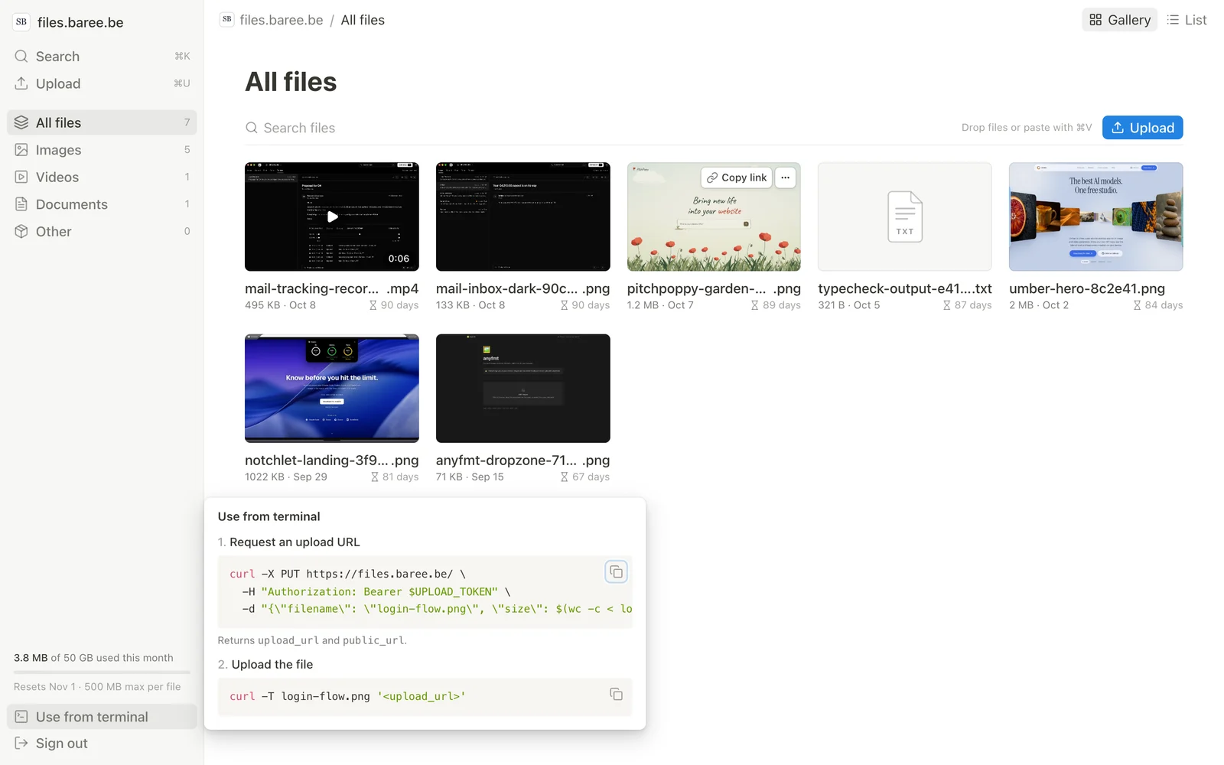Click the umber-hero-8c2e41.png filename
The height and width of the screenshot is (765, 1224).
pos(1087,288)
